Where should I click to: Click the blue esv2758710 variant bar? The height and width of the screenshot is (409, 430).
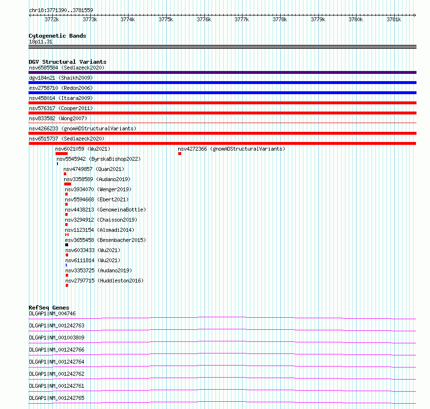click(x=222, y=93)
